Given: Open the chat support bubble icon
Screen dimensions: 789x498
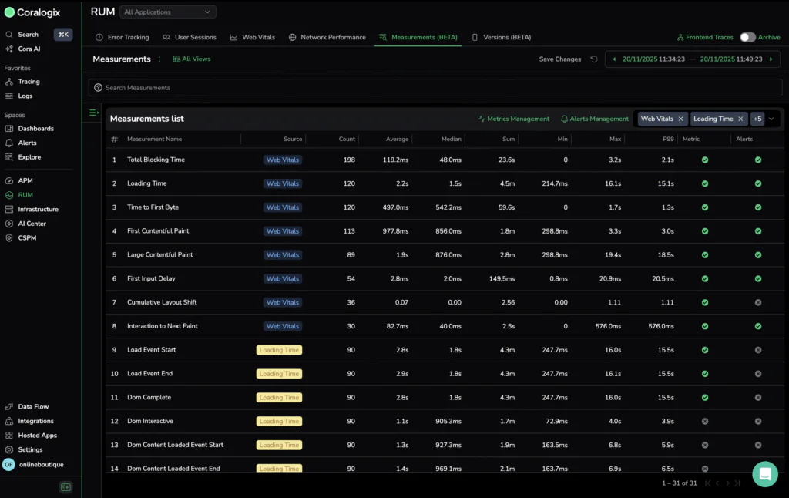Looking at the screenshot, I should [765, 474].
